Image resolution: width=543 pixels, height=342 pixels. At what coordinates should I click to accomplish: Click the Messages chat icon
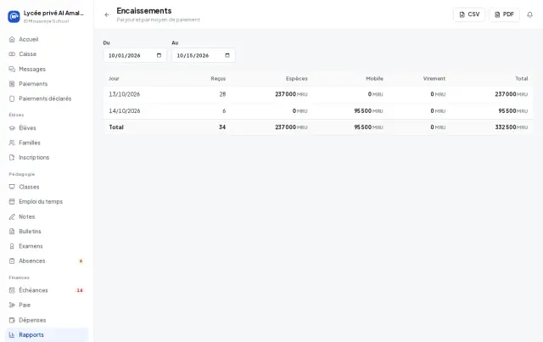coord(12,69)
